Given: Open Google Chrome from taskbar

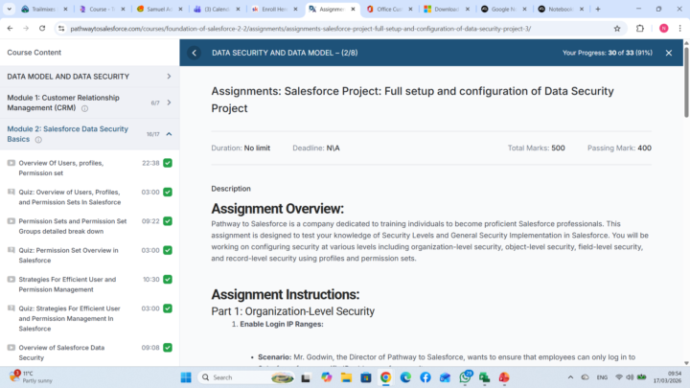Looking at the screenshot, I should click(386, 377).
